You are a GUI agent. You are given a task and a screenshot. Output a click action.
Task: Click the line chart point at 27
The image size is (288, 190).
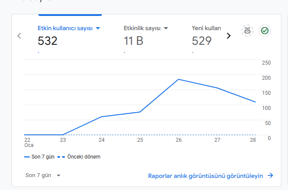pos(217,88)
